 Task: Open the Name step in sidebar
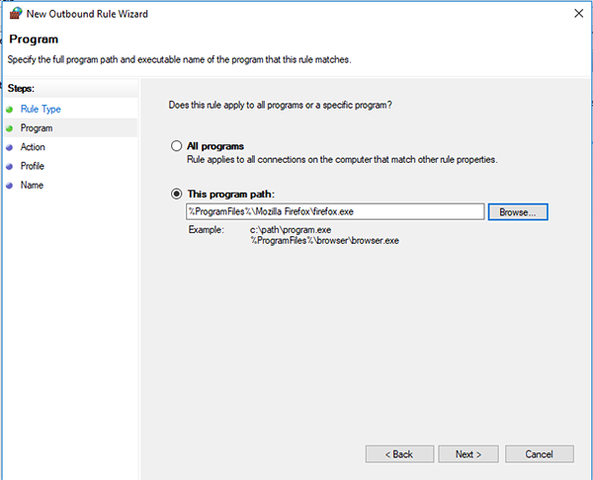(x=32, y=185)
